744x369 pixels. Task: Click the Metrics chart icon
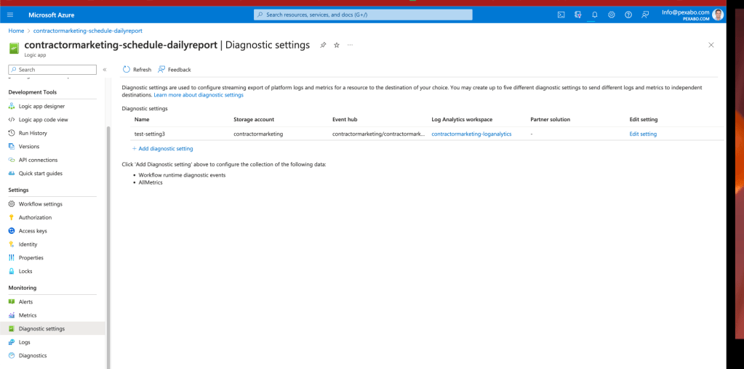point(12,315)
